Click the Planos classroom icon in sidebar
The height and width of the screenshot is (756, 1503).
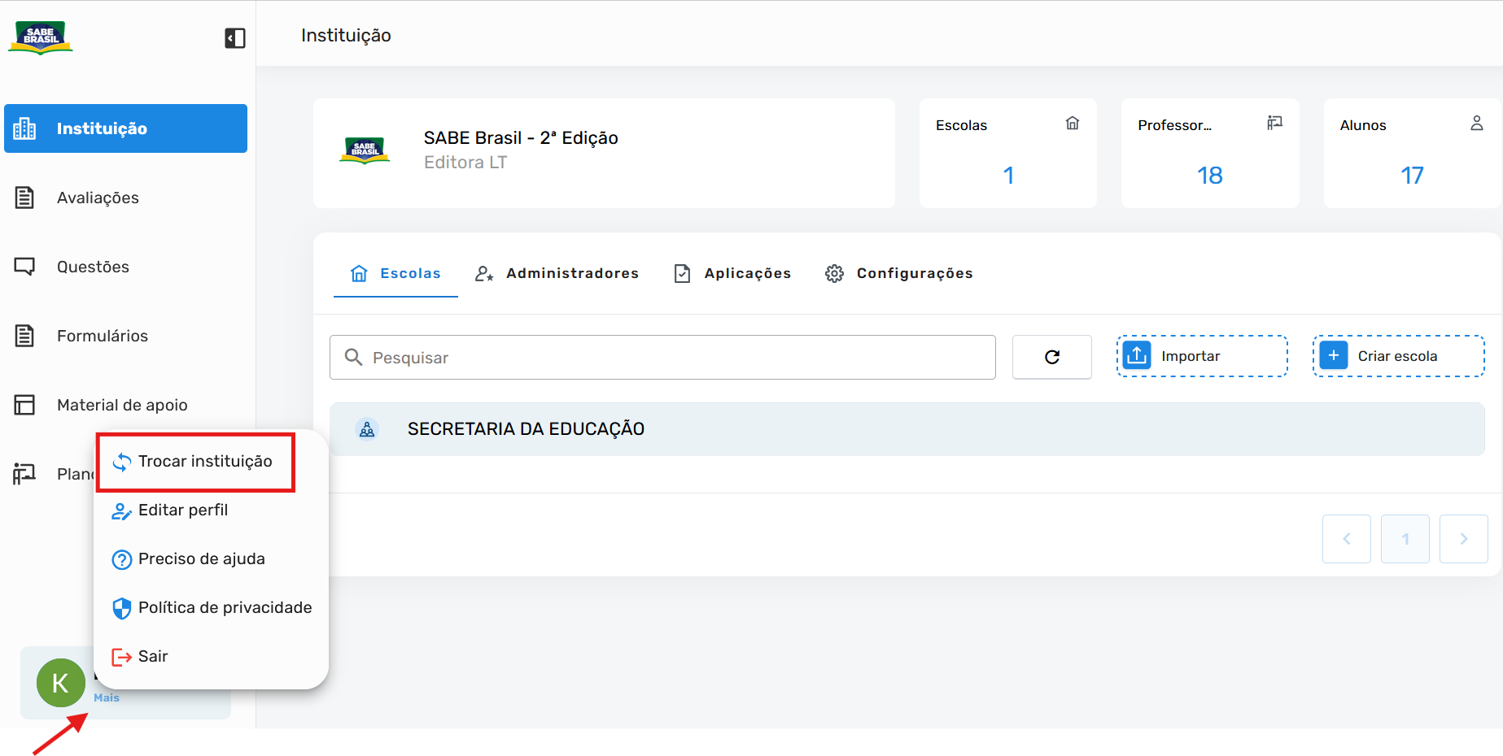24,474
